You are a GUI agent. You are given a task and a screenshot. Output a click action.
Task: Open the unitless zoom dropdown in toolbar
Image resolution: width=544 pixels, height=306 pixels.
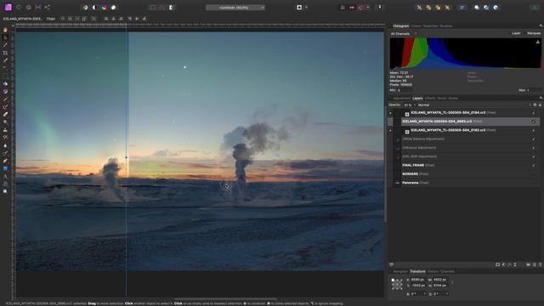click(x=235, y=8)
